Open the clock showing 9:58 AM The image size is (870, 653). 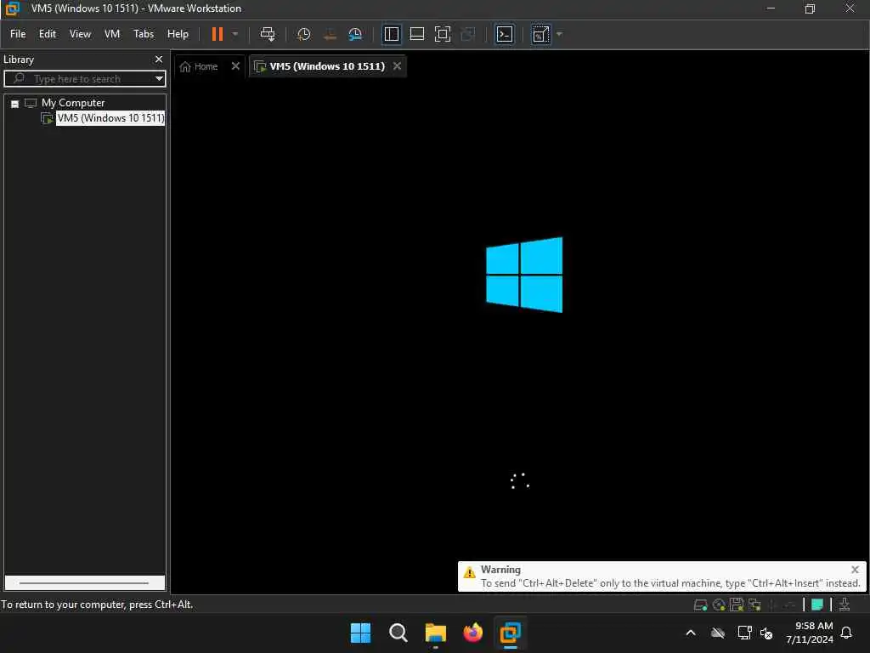[x=810, y=633]
